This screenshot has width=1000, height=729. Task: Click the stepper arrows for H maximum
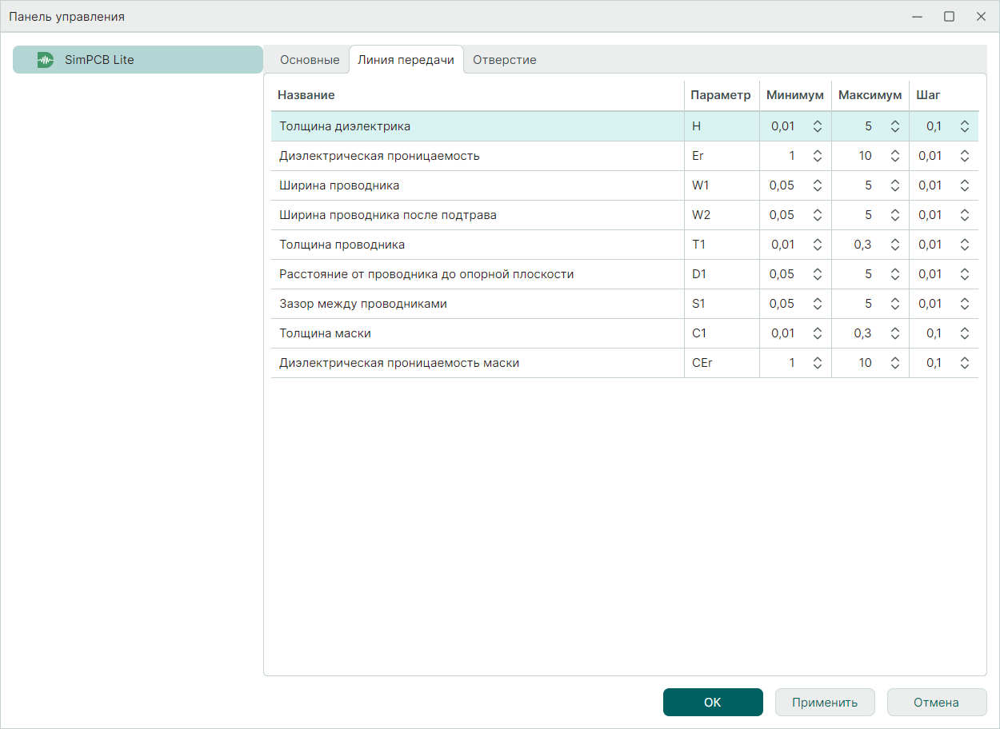[894, 126]
